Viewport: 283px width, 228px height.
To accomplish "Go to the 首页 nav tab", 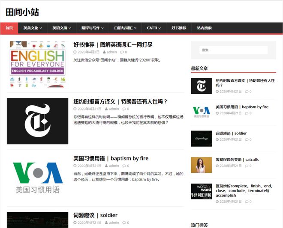I will point(9,28).
